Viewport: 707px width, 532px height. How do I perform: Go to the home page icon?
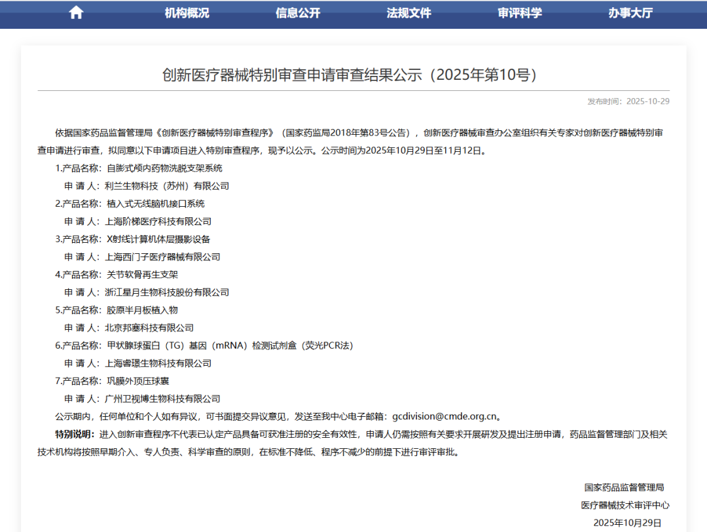click(76, 12)
